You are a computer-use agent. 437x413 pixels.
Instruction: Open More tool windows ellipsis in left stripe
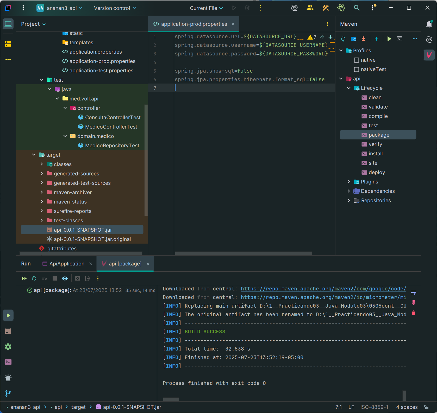8,59
